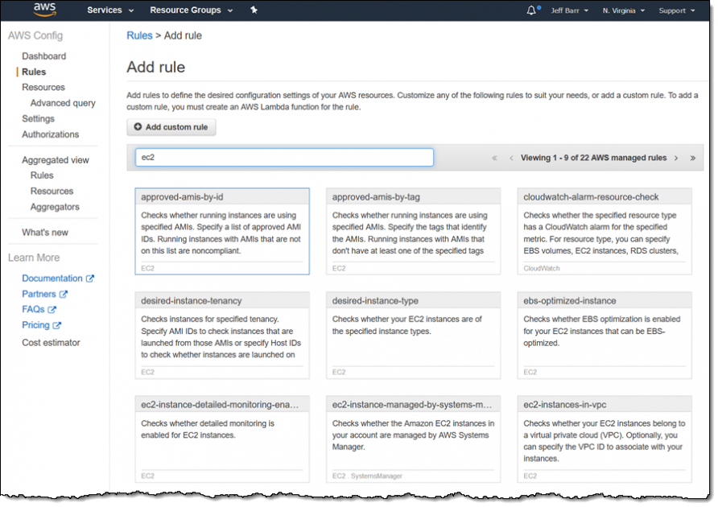Go to first page of managed rules
718x507 pixels.
494,158
